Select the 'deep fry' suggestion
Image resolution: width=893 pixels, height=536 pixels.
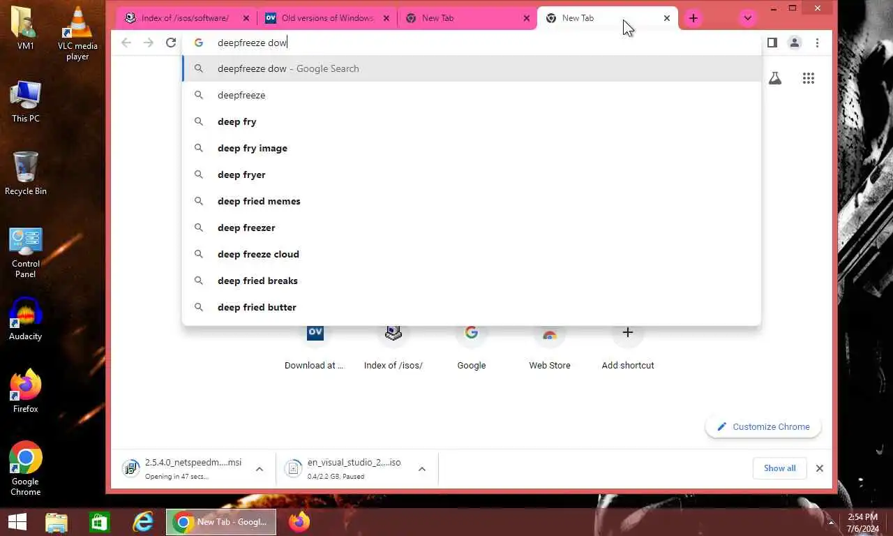pyautogui.click(x=472, y=121)
